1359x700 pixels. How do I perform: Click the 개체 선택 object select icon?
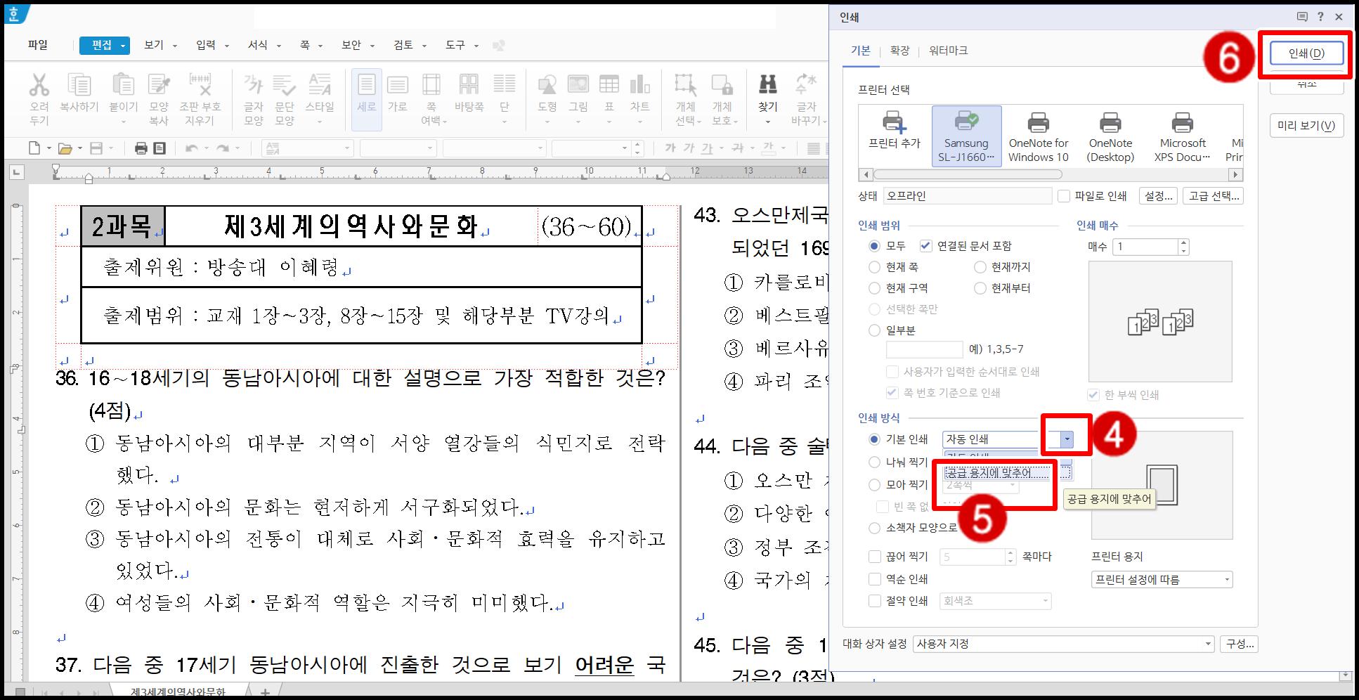pyautogui.click(x=686, y=85)
